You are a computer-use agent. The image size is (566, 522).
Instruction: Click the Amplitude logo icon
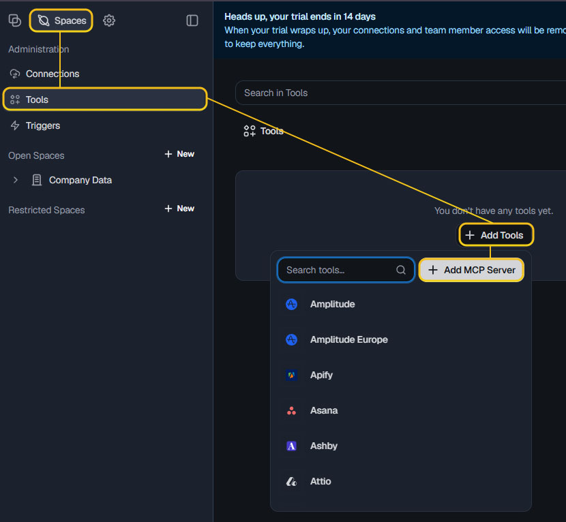(x=291, y=304)
